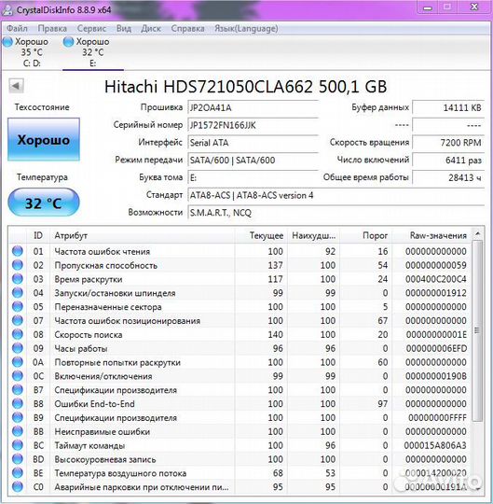The height and width of the screenshot is (504, 493).
Task: Click the rotation speed value 7200 RPM
Action: point(448,143)
